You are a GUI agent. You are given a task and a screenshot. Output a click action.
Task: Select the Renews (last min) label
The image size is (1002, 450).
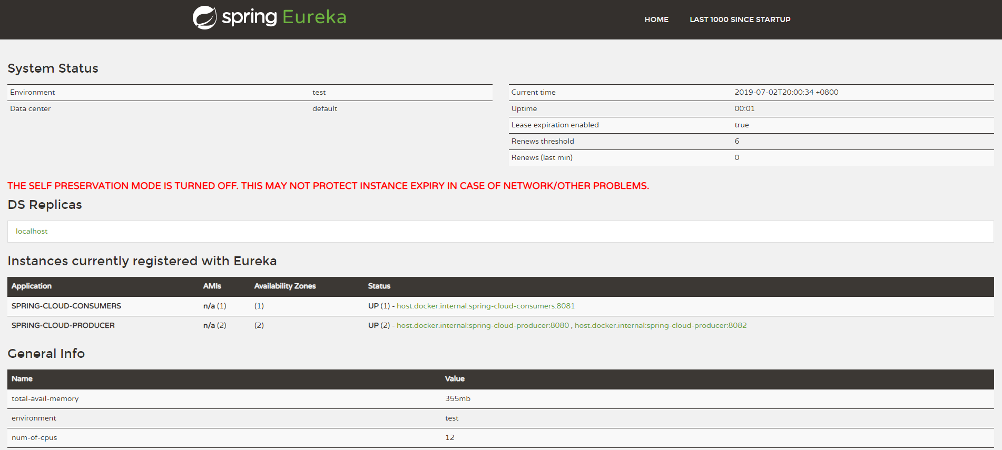pos(542,157)
